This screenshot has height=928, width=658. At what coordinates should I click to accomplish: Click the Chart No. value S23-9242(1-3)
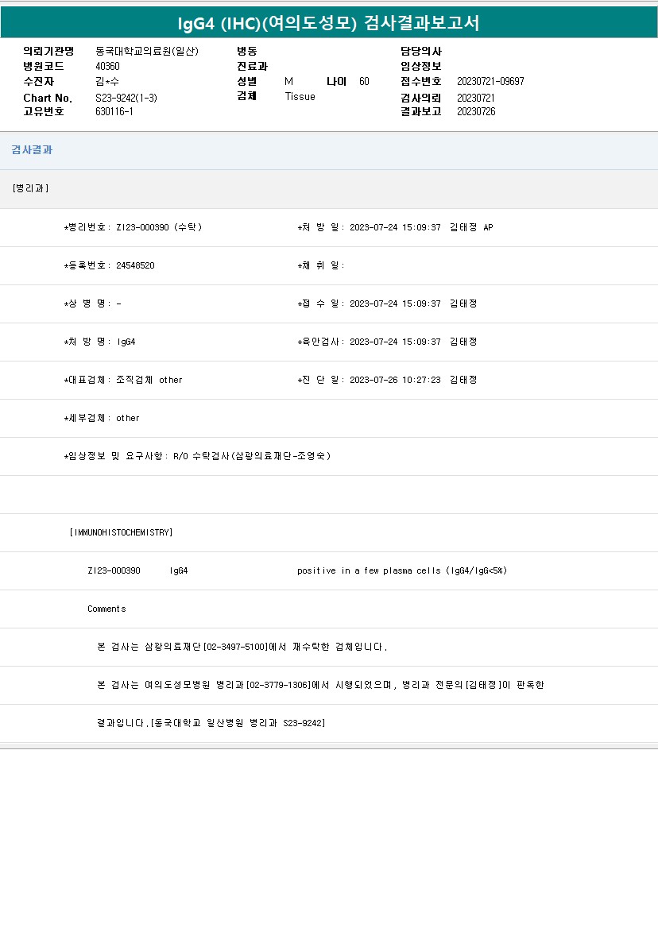point(126,98)
